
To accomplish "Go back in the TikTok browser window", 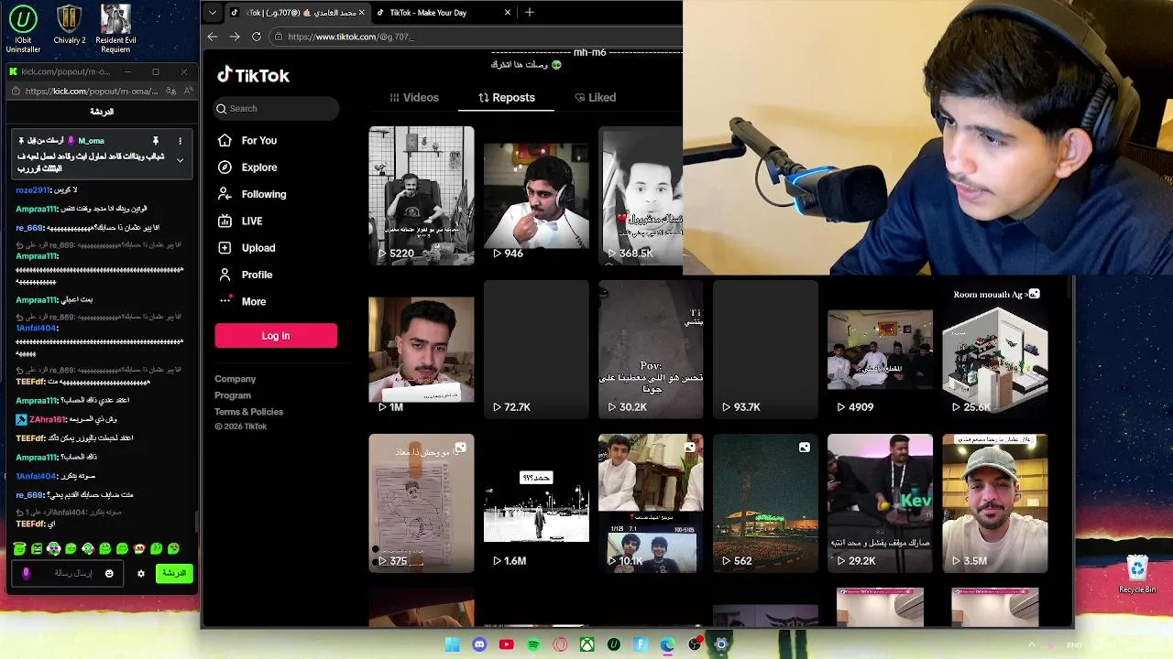I will click(213, 37).
